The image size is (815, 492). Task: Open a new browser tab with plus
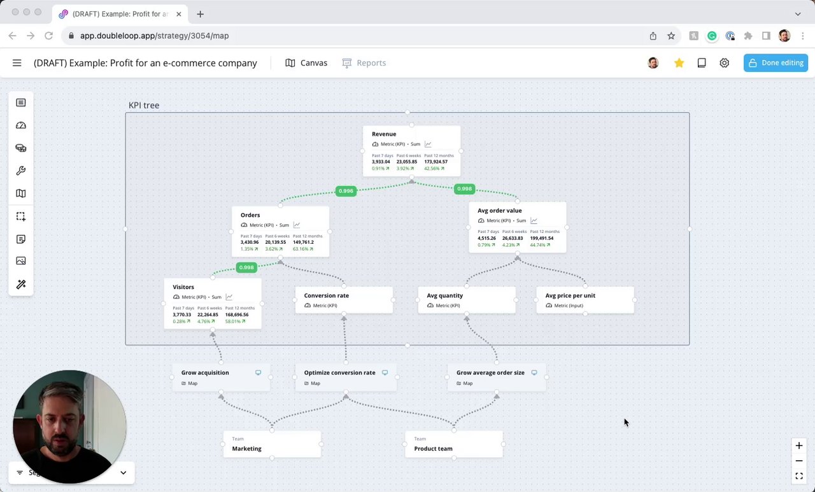click(200, 14)
